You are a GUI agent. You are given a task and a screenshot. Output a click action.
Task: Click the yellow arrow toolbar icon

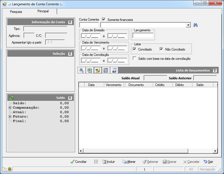(x=98, y=70)
